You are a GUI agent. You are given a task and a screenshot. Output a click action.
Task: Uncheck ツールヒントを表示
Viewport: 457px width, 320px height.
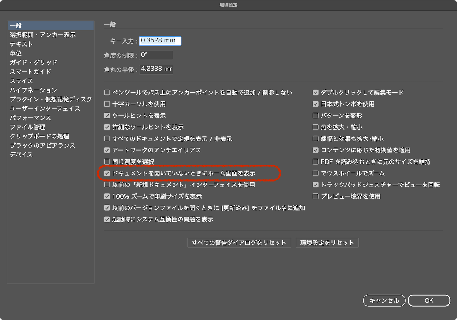[x=107, y=116]
